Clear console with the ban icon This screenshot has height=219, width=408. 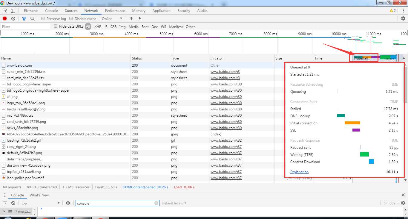coord(13,203)
